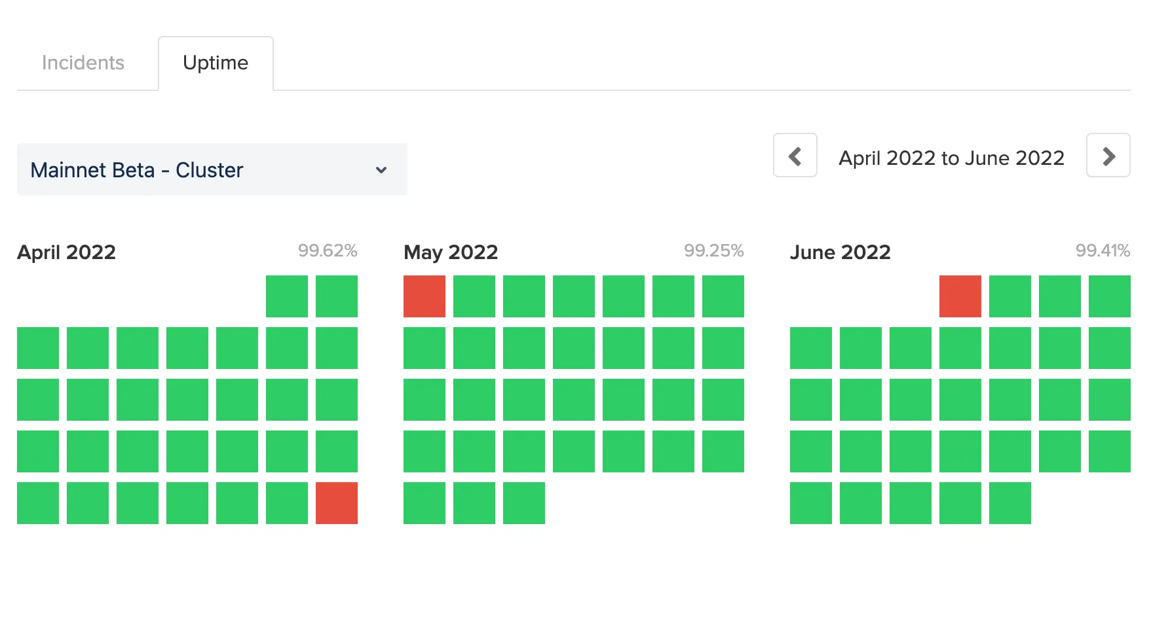Image resolution: width=1170 pixels, height=632 pixels.
Task: Click the last green day of June 2022
Action: click(1010, 503)
